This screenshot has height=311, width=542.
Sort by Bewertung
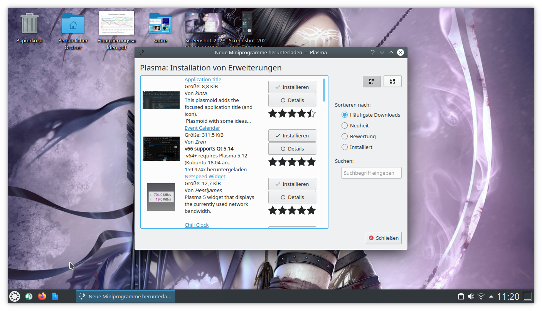coord(359,136)
